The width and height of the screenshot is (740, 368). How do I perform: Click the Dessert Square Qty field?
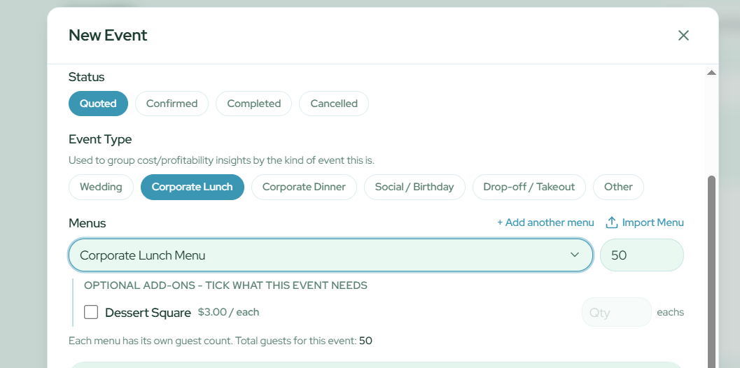616,312
